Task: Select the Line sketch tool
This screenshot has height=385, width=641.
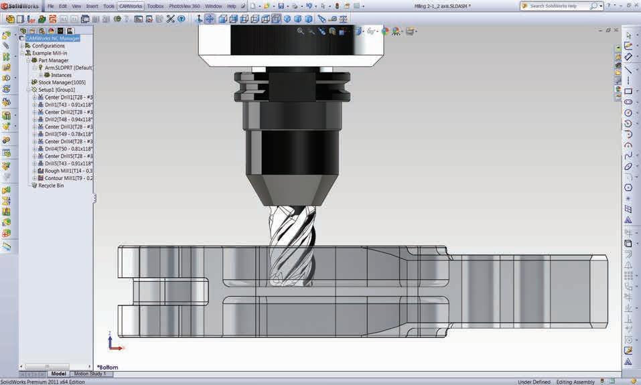Action: coord(628,70)
